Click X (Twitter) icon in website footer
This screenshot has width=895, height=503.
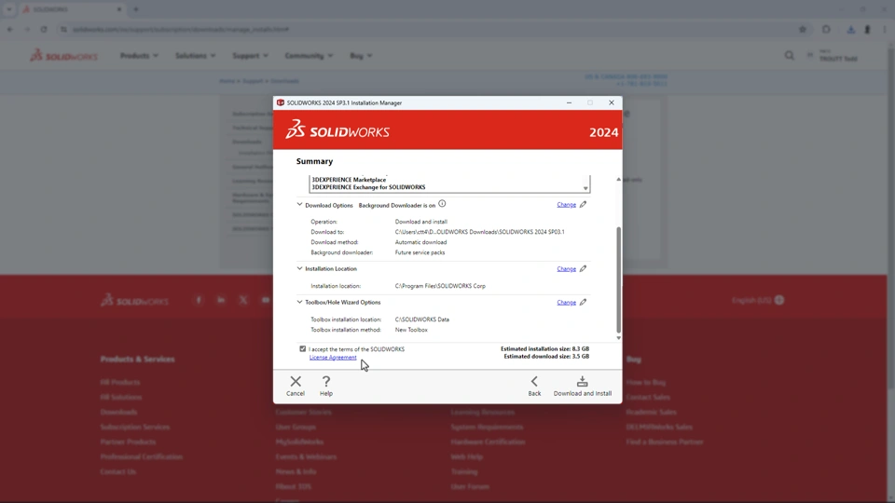pyautogui.click(x=243, y=300)
